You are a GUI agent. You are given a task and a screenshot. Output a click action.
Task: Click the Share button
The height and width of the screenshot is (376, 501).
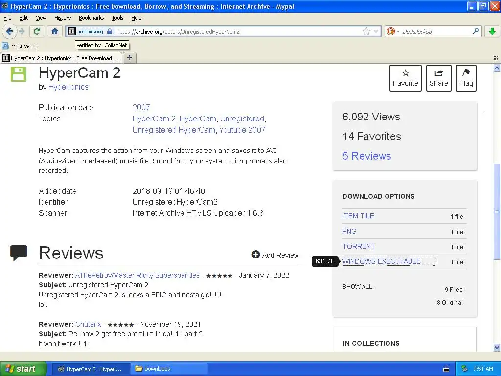tap(439, 78)
